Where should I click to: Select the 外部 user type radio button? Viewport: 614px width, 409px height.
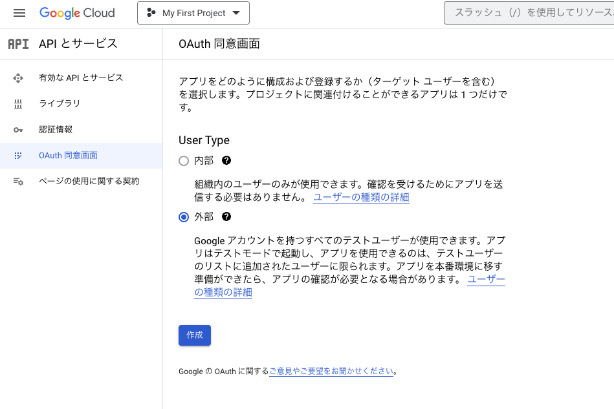(183, 216)
